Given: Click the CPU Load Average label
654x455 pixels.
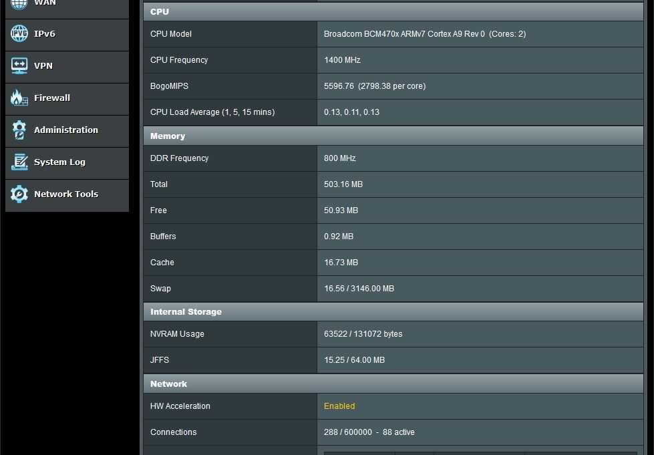Looking at the screenshot, I should (x=212, y=112).
